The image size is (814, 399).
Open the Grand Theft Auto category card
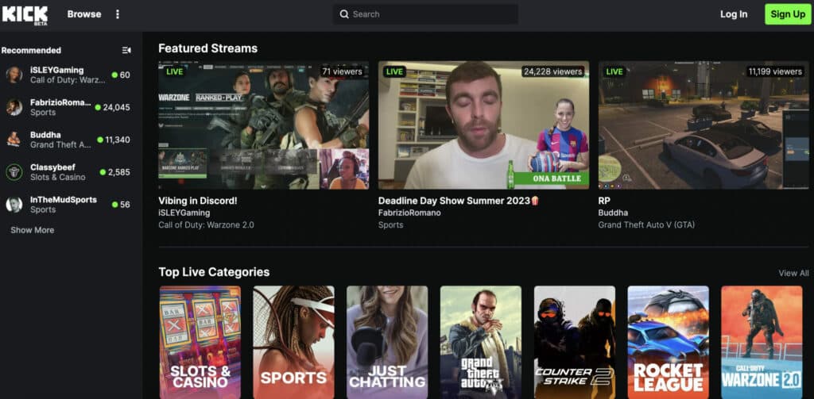(x=481, y=342)
